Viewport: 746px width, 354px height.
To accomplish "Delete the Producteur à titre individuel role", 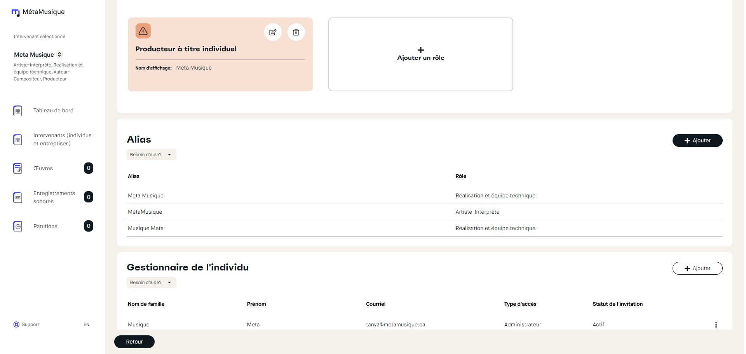I will [296, 32].
